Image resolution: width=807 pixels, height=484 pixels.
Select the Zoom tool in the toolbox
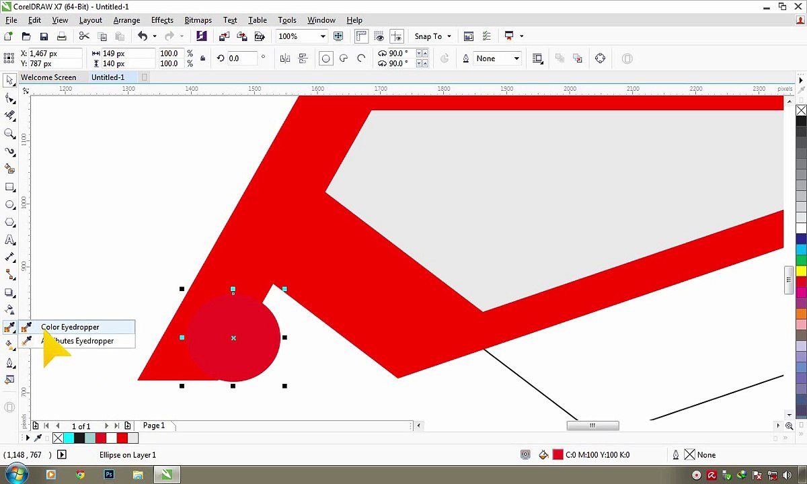[9, 134]
